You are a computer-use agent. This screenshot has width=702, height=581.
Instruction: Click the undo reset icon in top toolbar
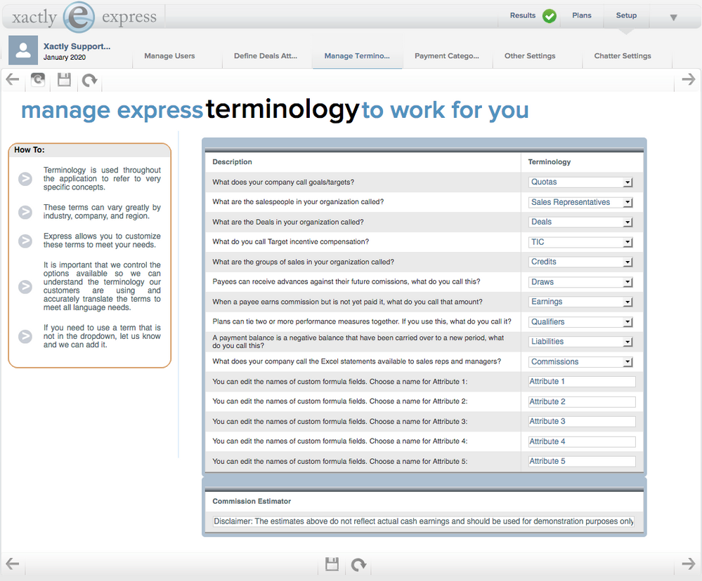point(89,80)
